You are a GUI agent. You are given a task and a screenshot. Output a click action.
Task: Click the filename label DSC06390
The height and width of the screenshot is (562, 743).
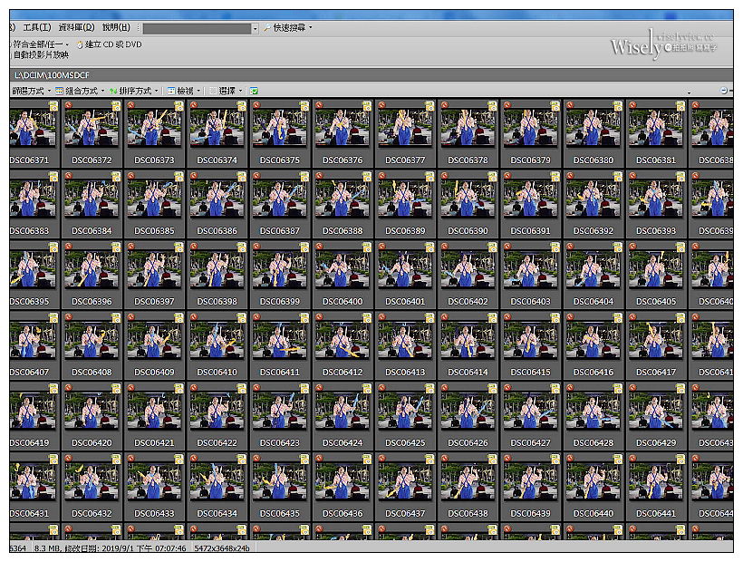[x=468, y=231]
